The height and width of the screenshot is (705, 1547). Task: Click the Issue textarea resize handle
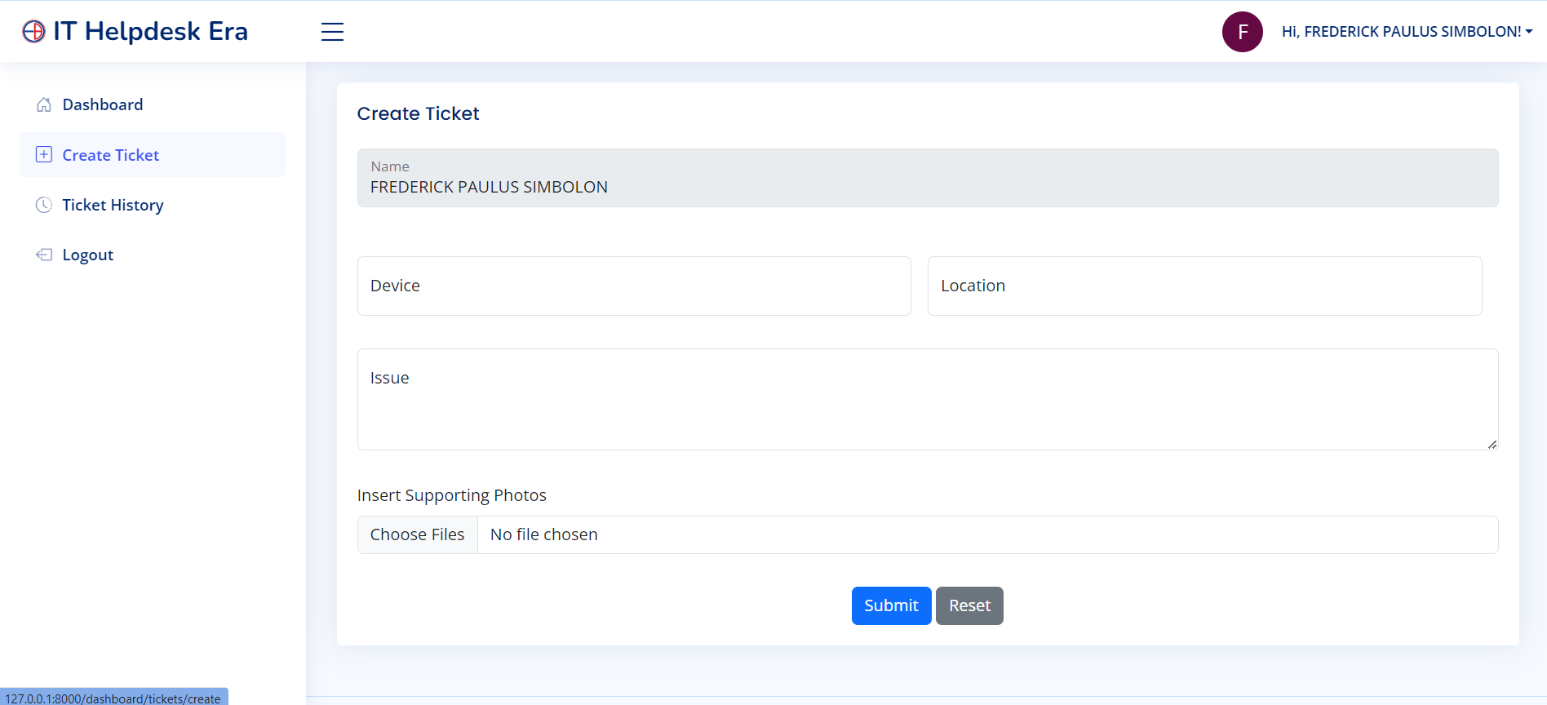1492,444
